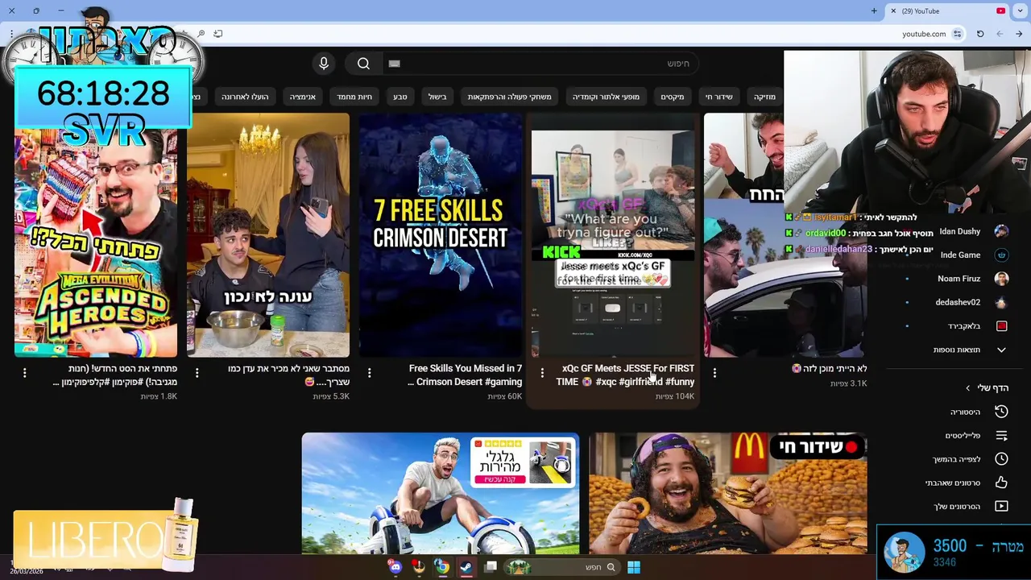
Task: Open the Inde Game channel avatar
Action: click(x=1001, y=255)
